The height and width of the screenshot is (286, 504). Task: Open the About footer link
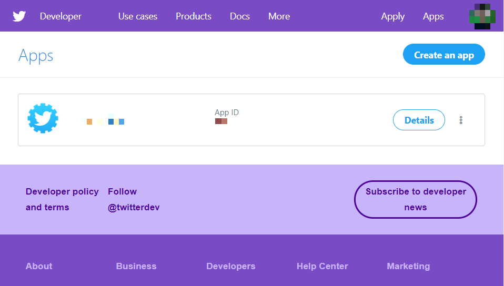39,266
